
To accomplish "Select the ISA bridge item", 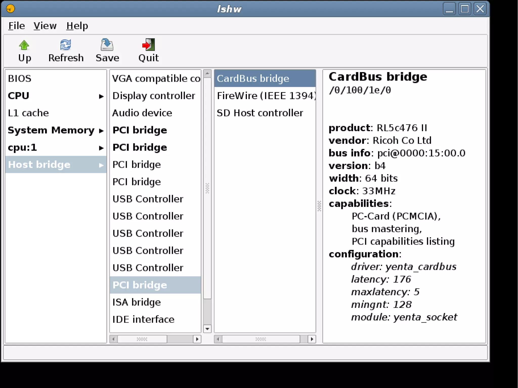I will [x=137, y=302].
